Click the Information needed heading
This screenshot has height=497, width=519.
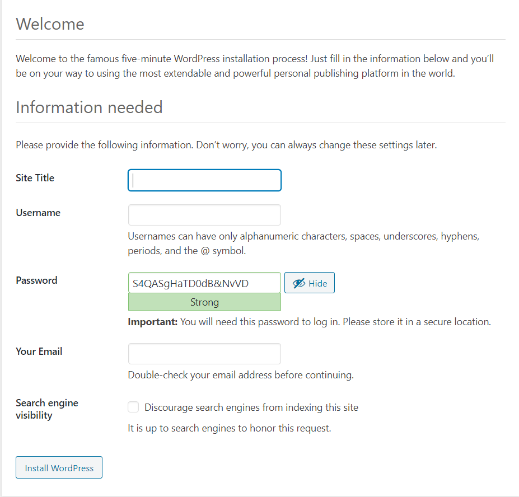pyautogui.click(x=89, y=107)
